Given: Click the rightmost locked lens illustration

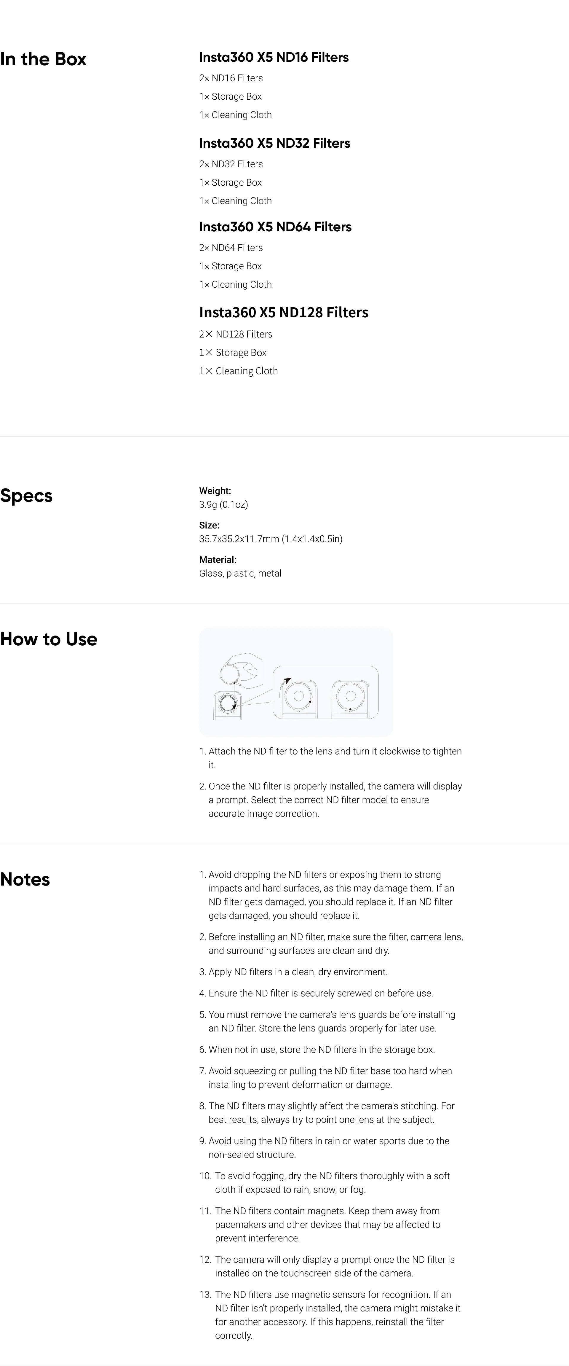Looking at the screenshot, I should (x=350, y=696).
